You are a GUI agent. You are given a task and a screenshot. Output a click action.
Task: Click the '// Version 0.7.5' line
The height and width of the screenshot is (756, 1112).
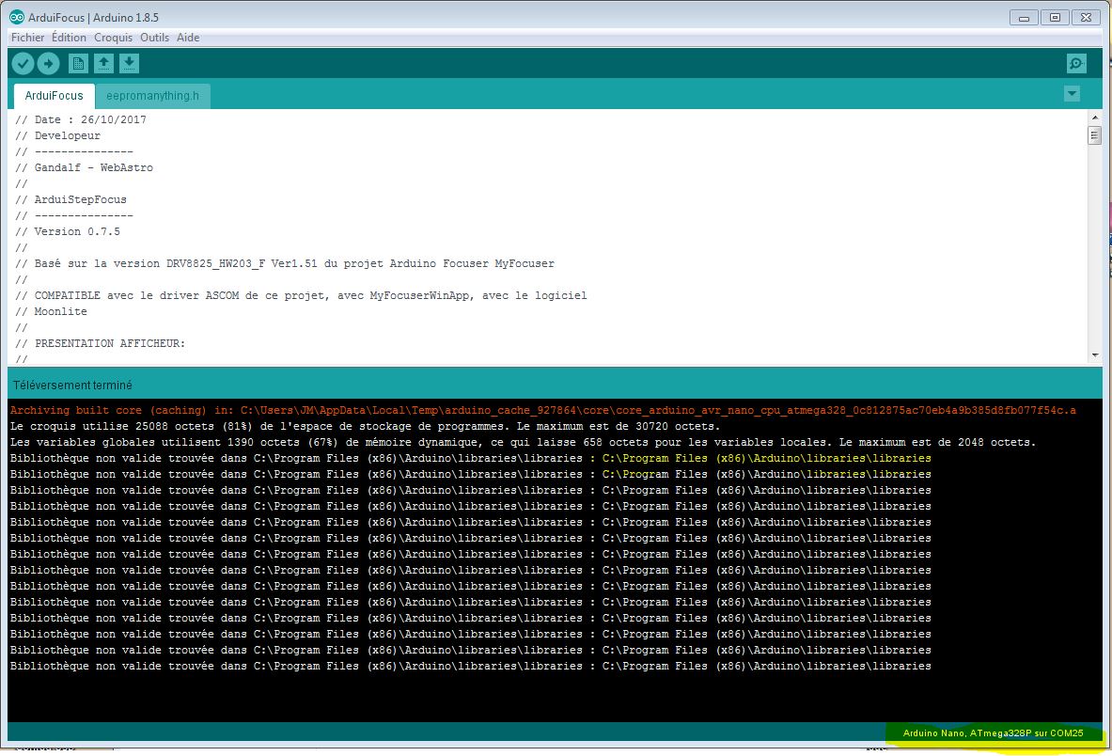(68, 231)
